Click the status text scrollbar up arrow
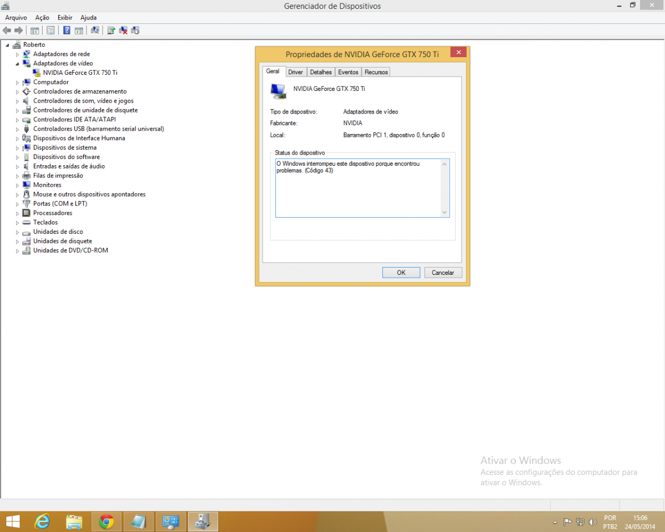Viewport: 665px width, 532px height. click(x=444, y=164)
